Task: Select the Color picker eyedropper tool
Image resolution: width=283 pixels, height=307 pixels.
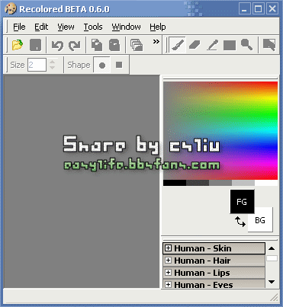Action: pos(212,45)
